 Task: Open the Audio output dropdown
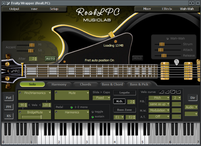pos(191,107)
